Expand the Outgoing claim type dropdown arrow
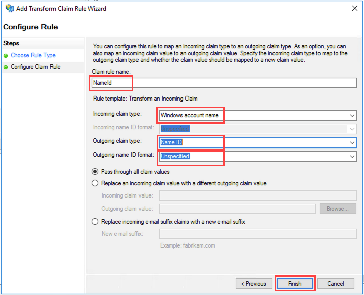Image resolution: width=364 pixels, height=295 pixels. click(x=352, y=142)
